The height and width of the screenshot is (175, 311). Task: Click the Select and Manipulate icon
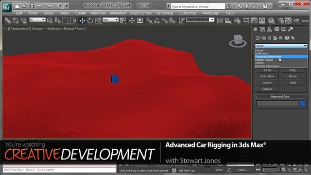click(x=132, y=20)
